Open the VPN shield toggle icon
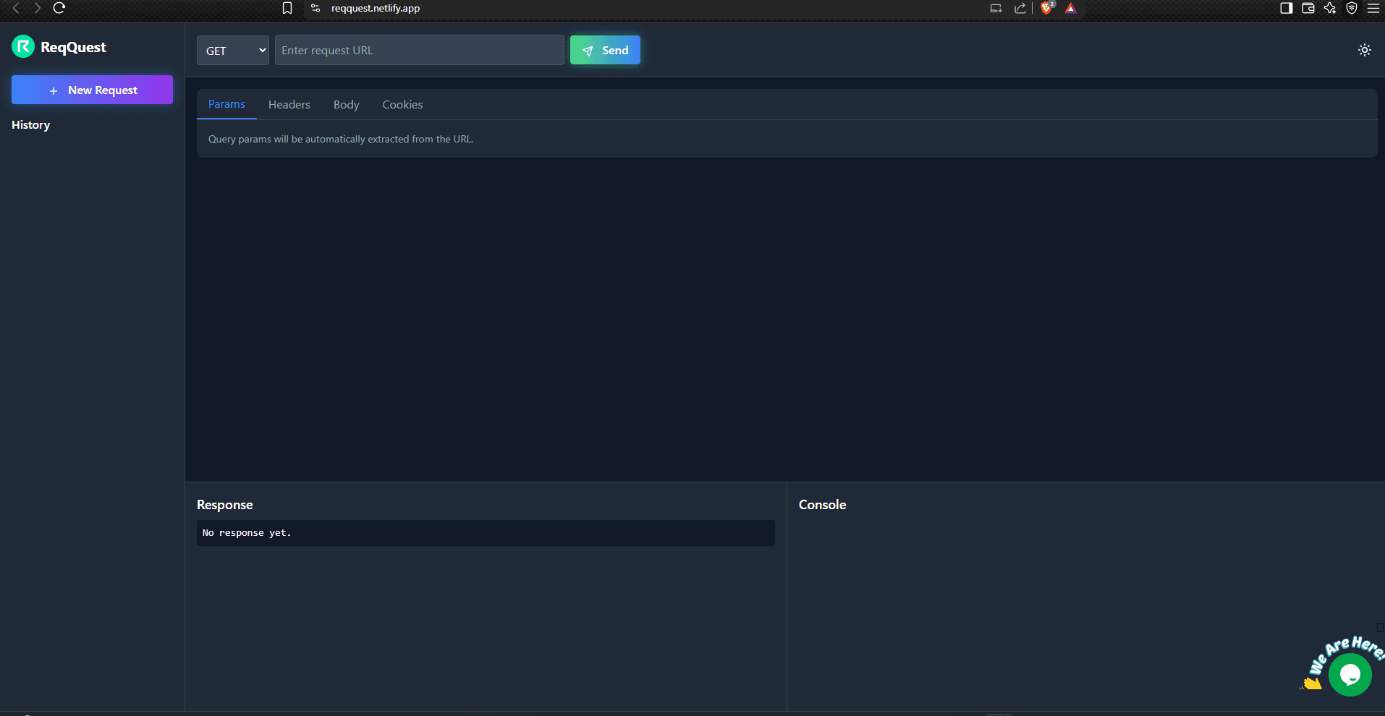Screen dimensions: 1385x716 (1352, 8)
